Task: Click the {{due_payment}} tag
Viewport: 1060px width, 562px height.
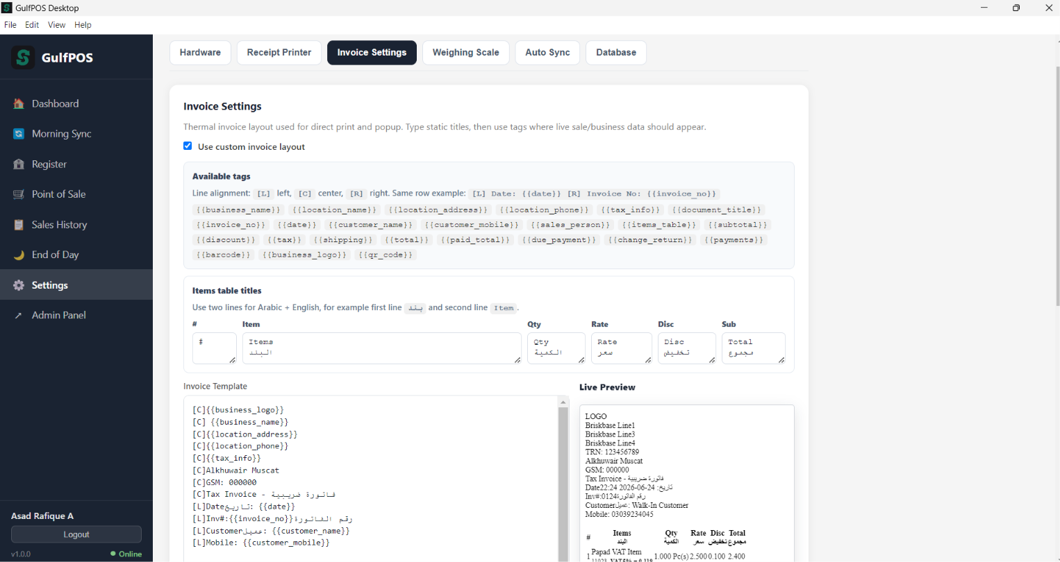Action: click(x=558, y=240)
